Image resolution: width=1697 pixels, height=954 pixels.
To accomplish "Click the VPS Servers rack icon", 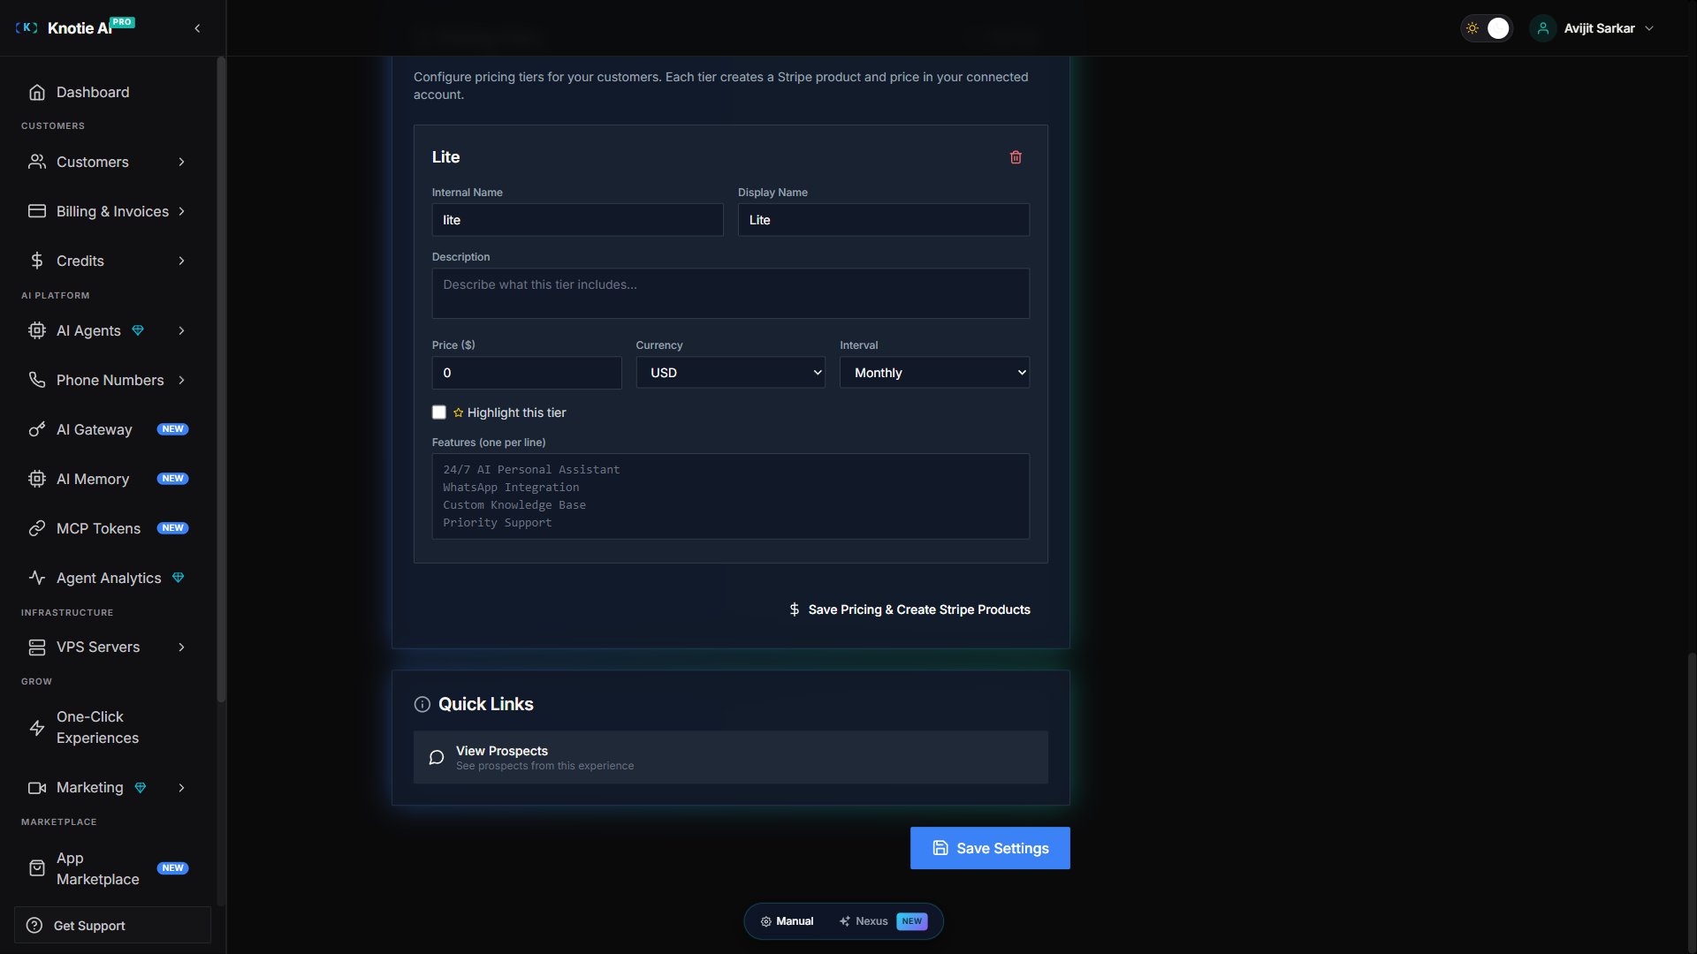I will (x=37, y=647).
